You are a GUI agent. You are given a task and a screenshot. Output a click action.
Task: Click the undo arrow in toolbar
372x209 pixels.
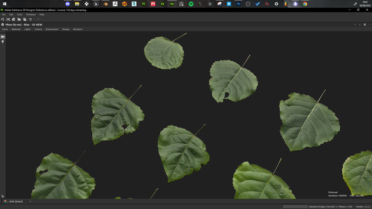point(30,19)
